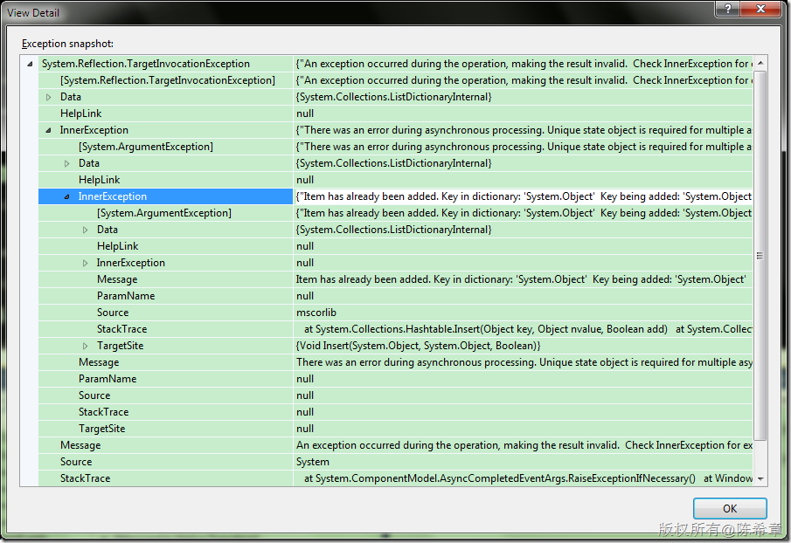Select the [System.Reflection.TargetInvocationException] child row
The image size is (791, 543).
(x=167, y=80)
